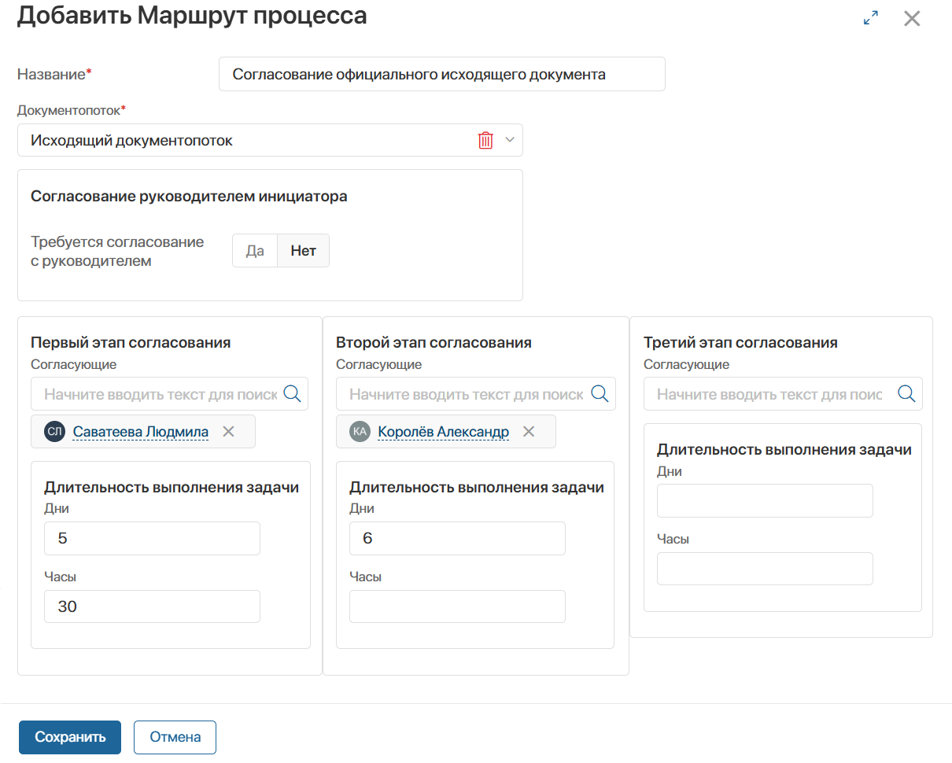Click the Дни field showing 5
The width and height of the screenshot is (952, 763).
point(151,538)
